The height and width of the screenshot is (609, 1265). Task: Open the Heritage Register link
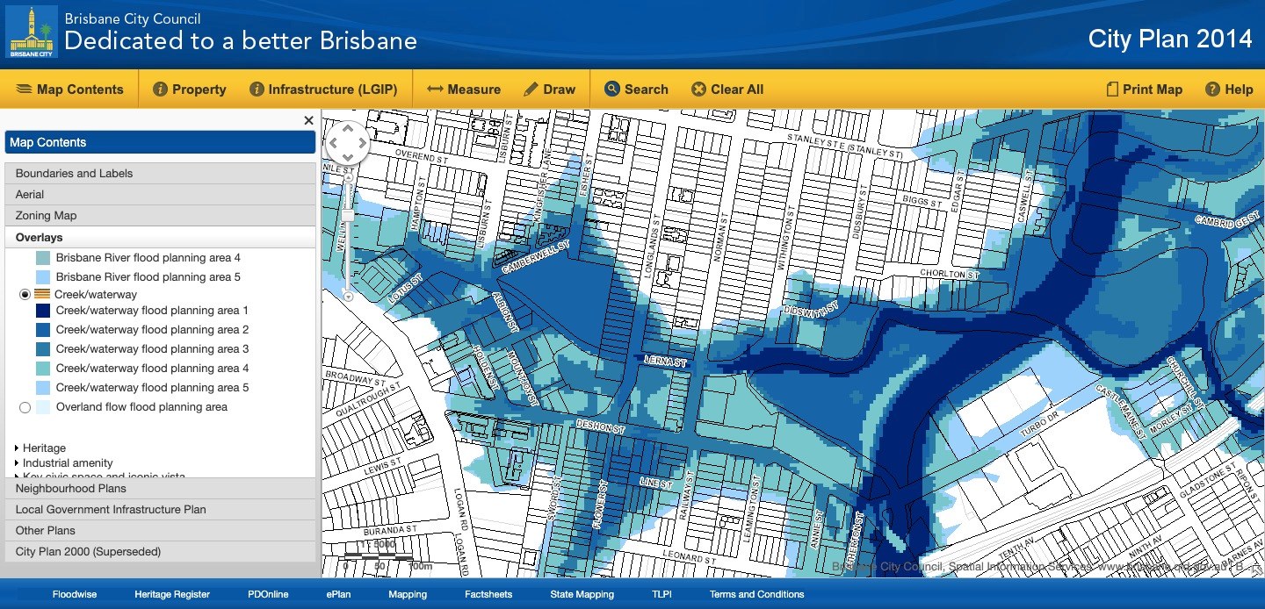[172, 594]
